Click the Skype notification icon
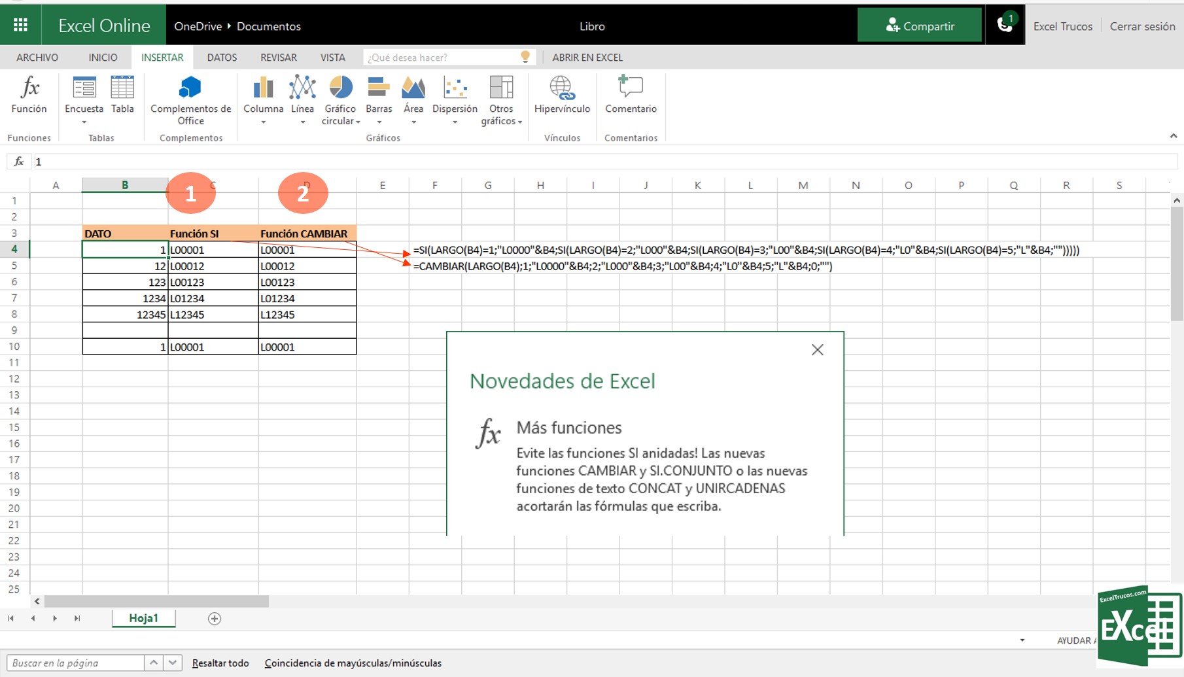 [1004, 25]
